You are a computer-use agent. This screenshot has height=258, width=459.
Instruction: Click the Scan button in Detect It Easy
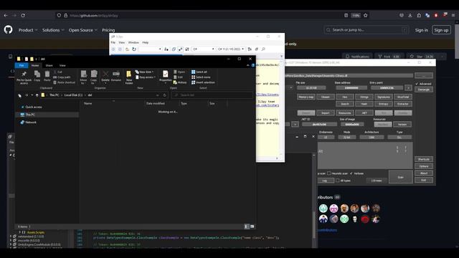[x=400, y=177]
